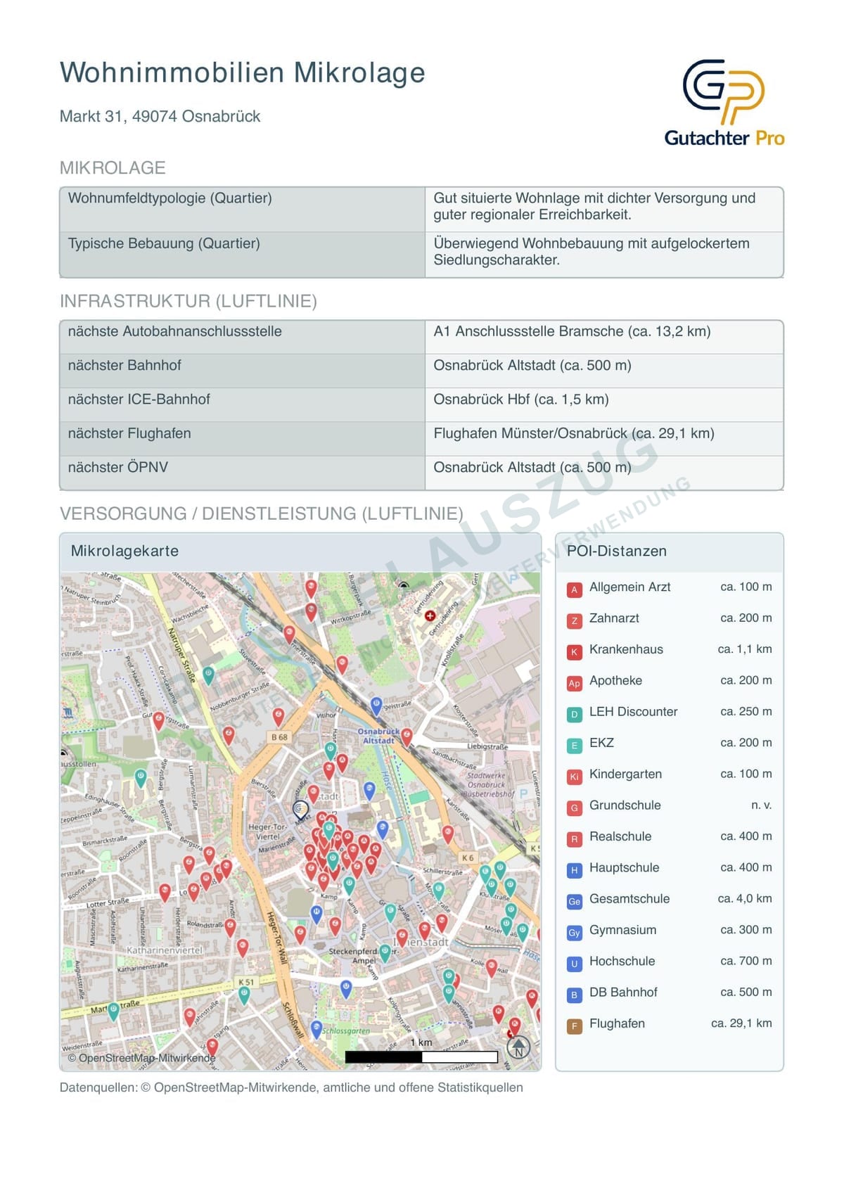Viewport: 844px width, 1193px height.
Task: Click the address Markt 31, 49074 Osnabrück
Action: tap(160, 116)
